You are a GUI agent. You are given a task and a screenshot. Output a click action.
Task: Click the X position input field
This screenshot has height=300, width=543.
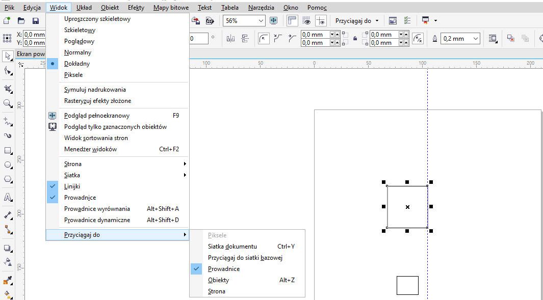(35, 35)
